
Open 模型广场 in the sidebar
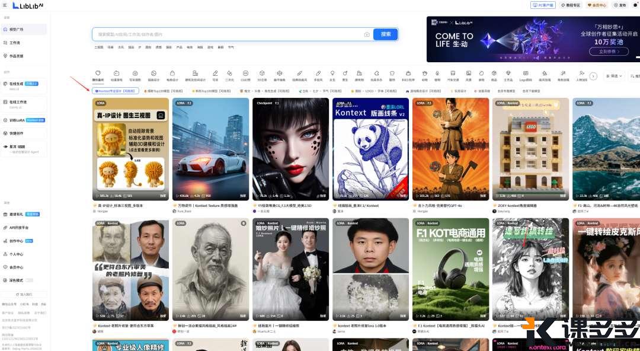pos(24,30)
